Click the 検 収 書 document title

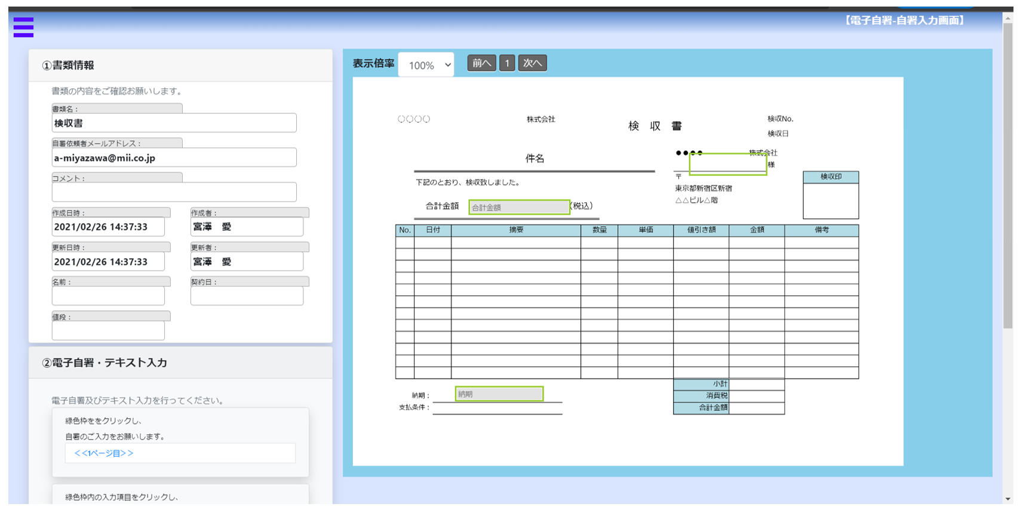click(x=655, y=126)
